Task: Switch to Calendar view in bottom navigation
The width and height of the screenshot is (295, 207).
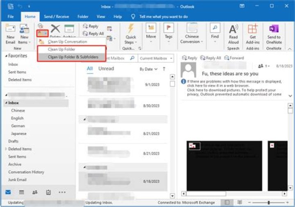Action: [x=21, y=192]
